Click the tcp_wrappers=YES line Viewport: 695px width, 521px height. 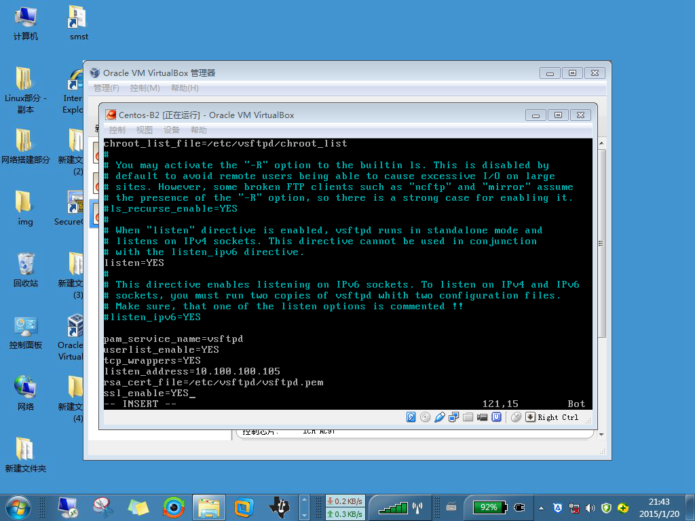tap(152, 361)
